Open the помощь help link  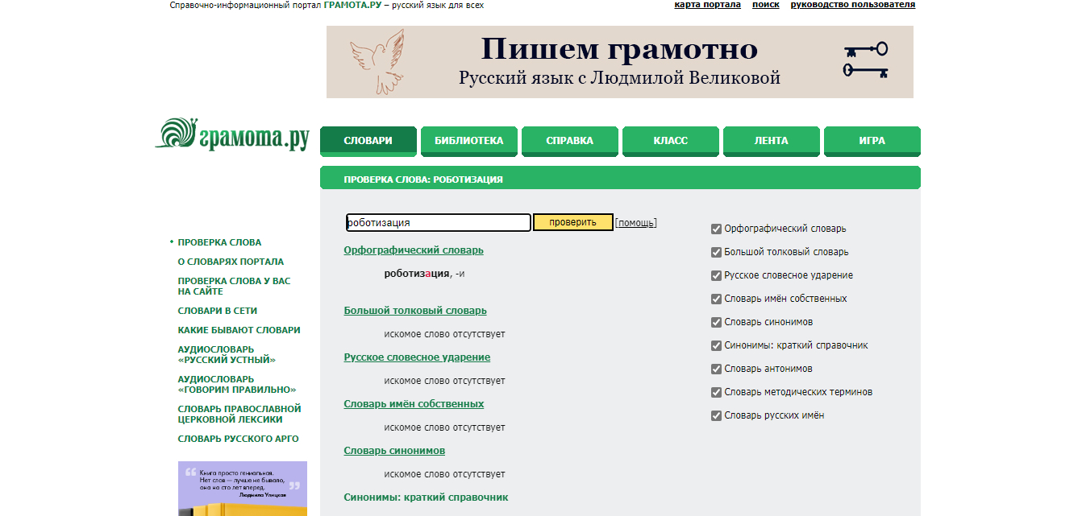coord(635,223)
